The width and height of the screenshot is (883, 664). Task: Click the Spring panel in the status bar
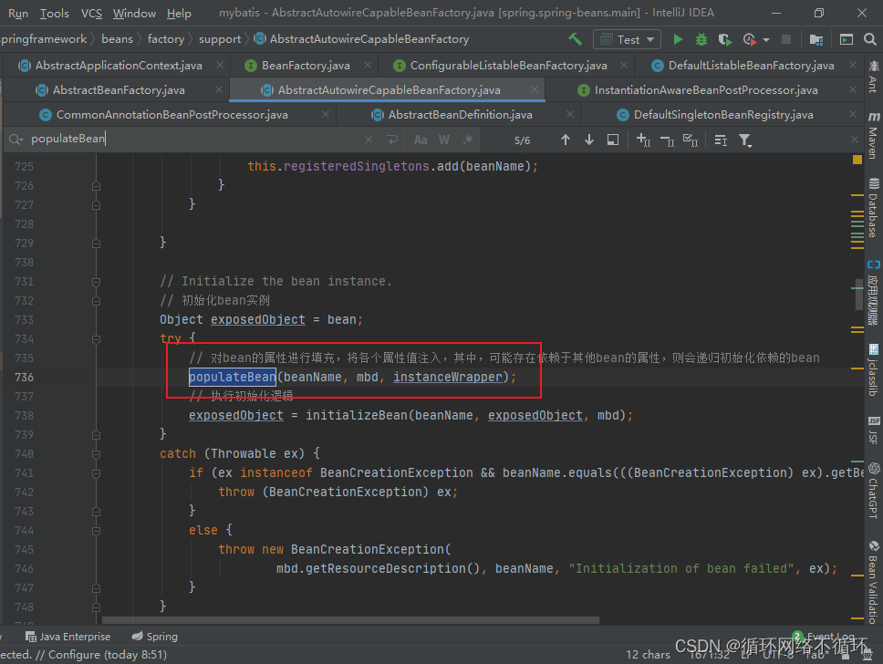tap(153, 636)
